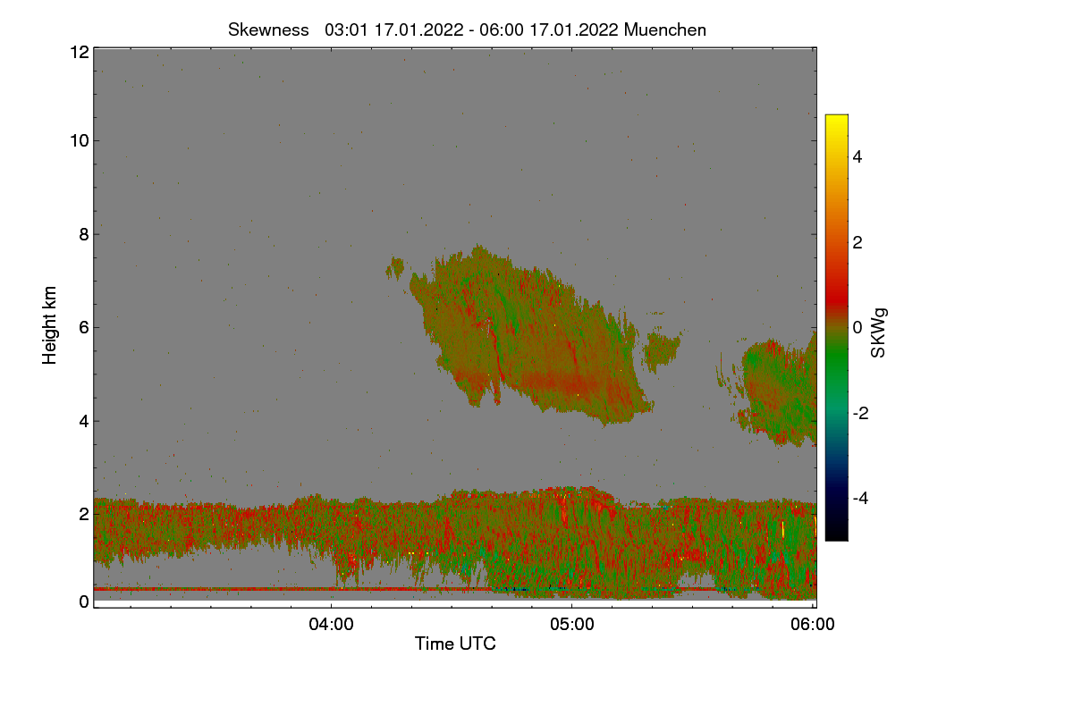Click the "Height km" axis label

50,324
